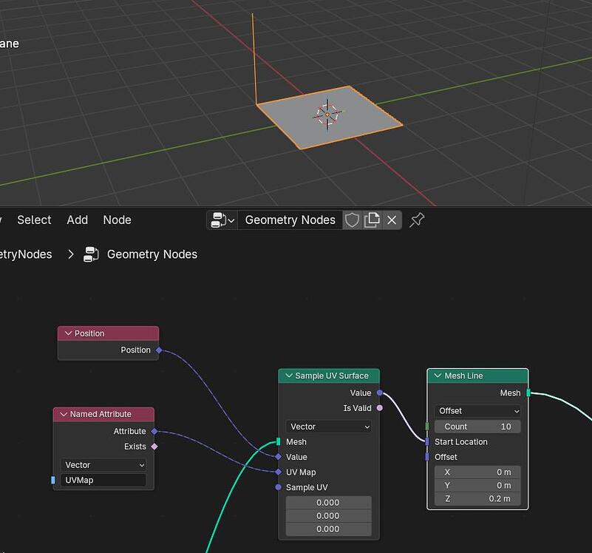This screenshot has height=553, width=592.
Task: Click the Position output socket
Action: click(x=159, y=350)
